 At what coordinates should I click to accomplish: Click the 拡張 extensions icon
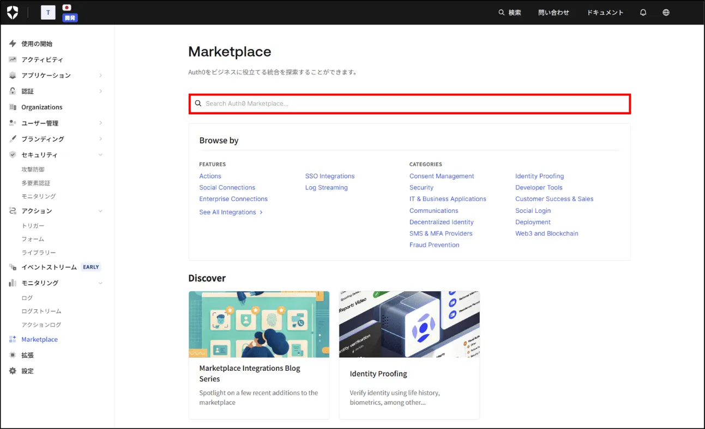(x=13, y=355)
